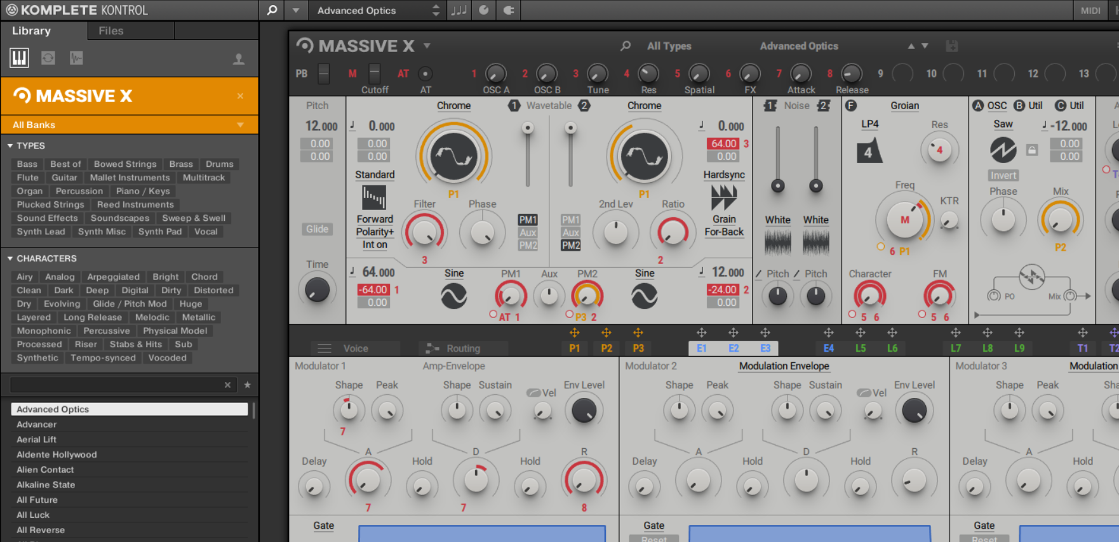This screenshot has height=542, width=1119.
Task: Collapse the TYPES section
Action: 10,145
